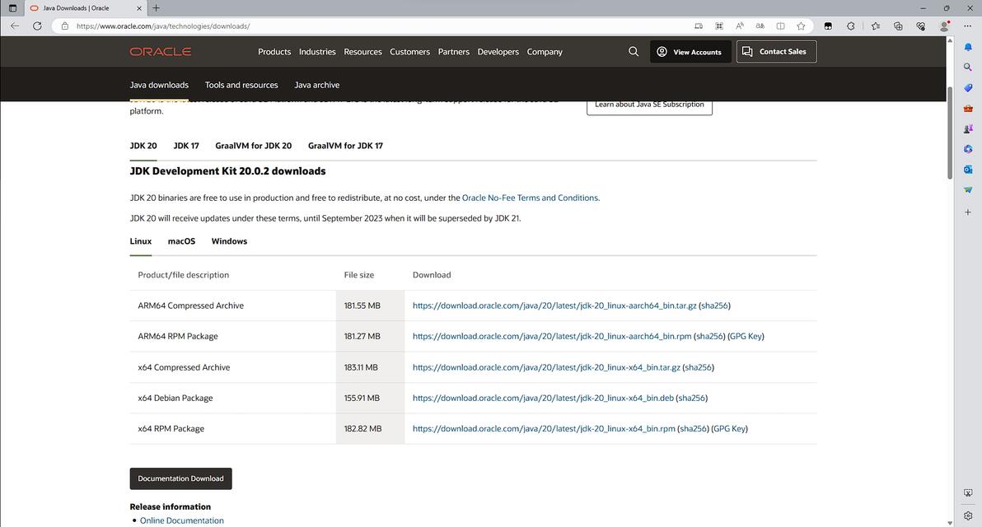Select the JDK 20 tab
Image resolution: width=982 pixels, height=527 pixels.
(143, 146)
